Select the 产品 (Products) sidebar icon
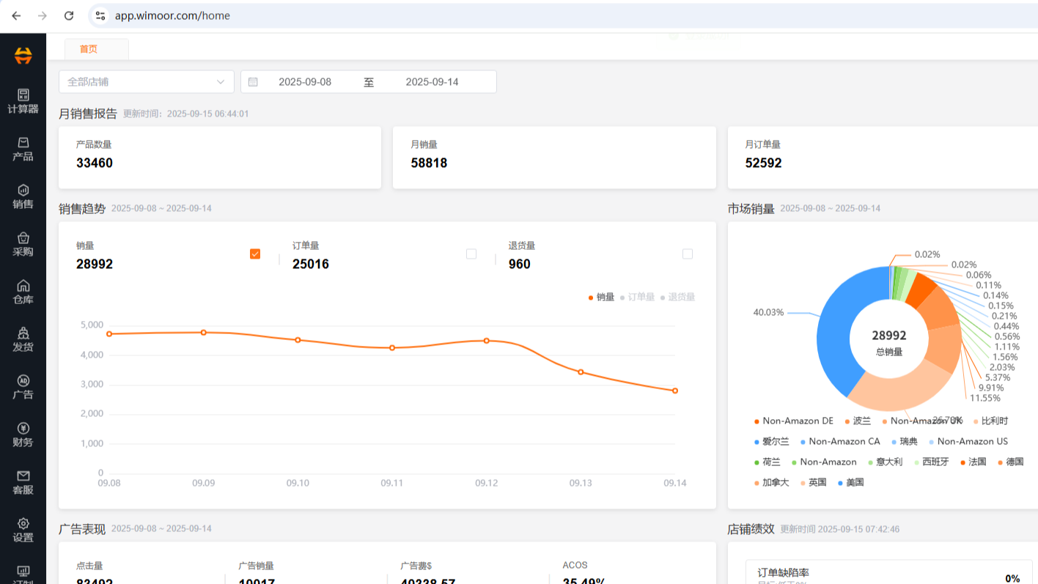Image resolution: width=1038 pixels, height=584 pixels. pyautogui.click(x=23, y=149)
